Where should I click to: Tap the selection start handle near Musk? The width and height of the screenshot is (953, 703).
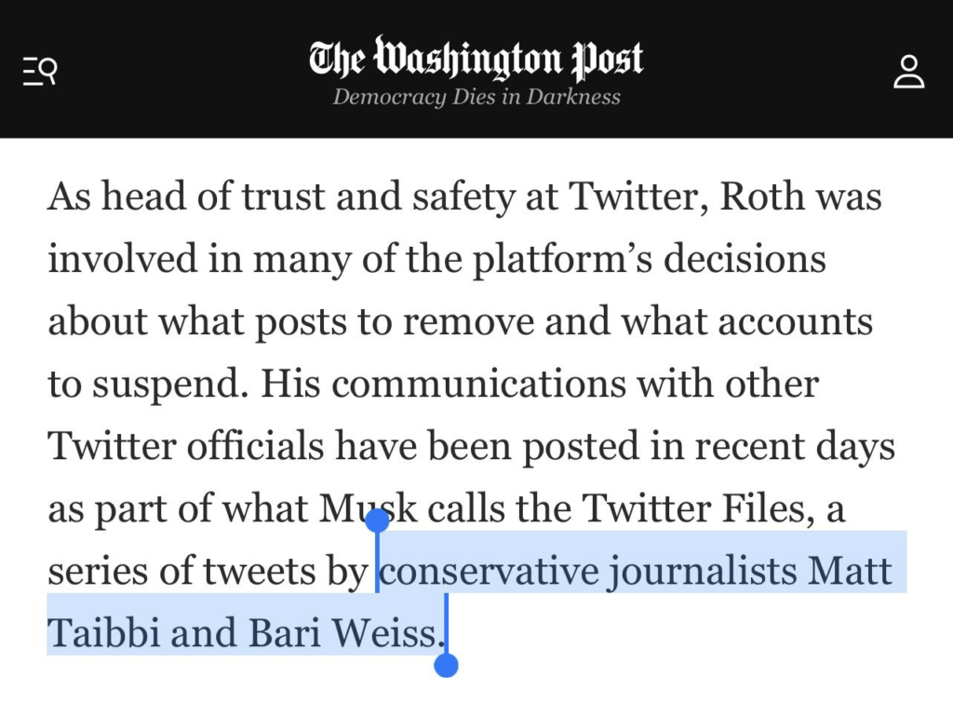click(x=377, y=521)
